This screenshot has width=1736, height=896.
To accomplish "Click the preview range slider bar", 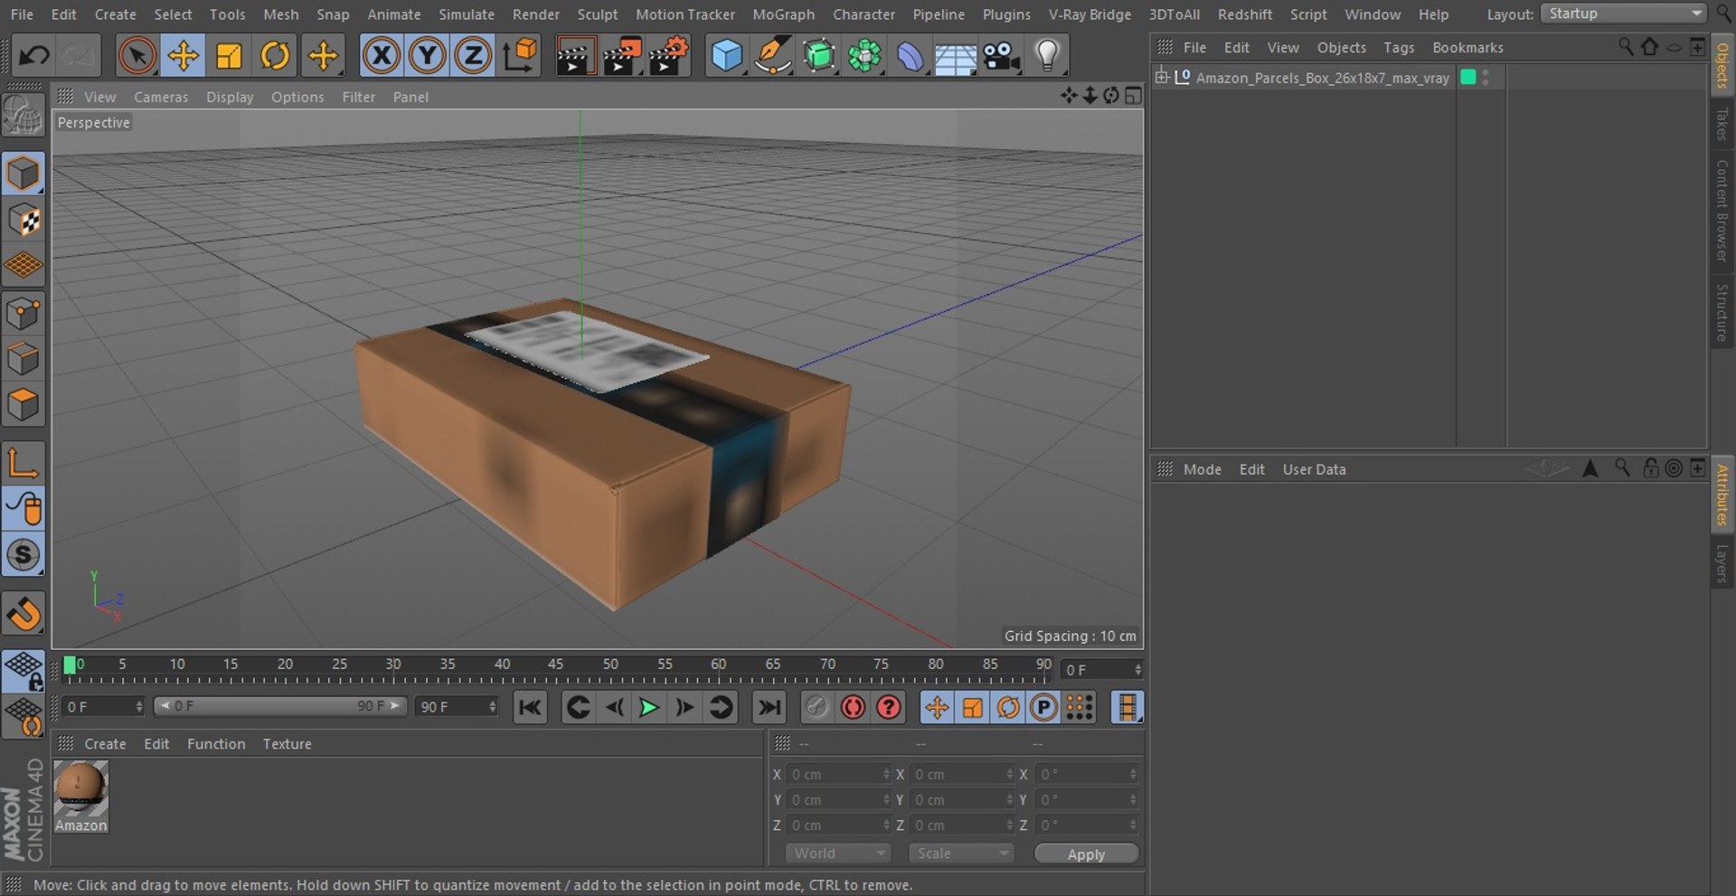I will (279, 706).
